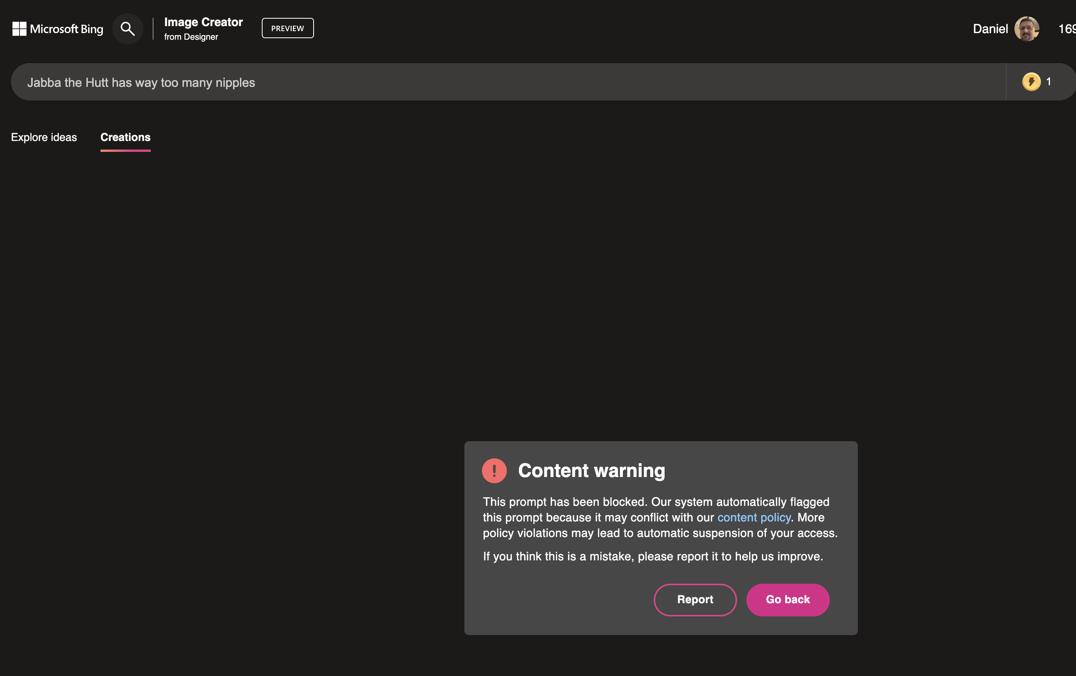
Task: Click the lightning bolt boost coin
Action: (1031, 82)
